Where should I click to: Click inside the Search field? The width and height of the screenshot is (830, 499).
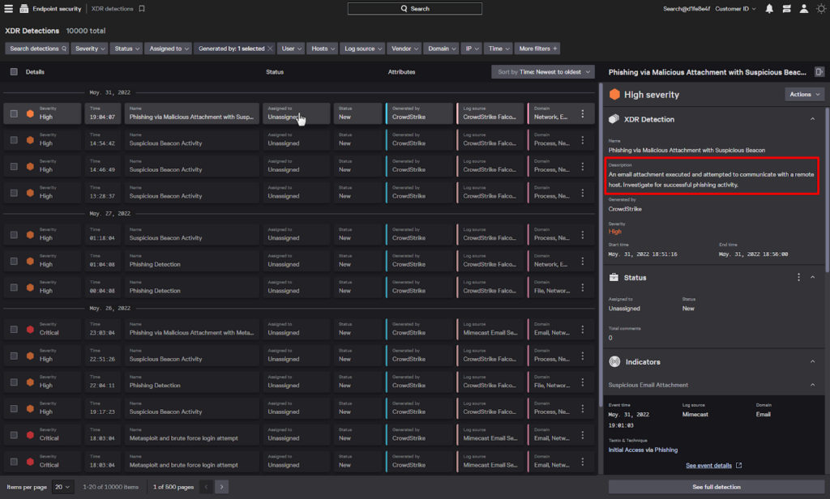(413, 8)
